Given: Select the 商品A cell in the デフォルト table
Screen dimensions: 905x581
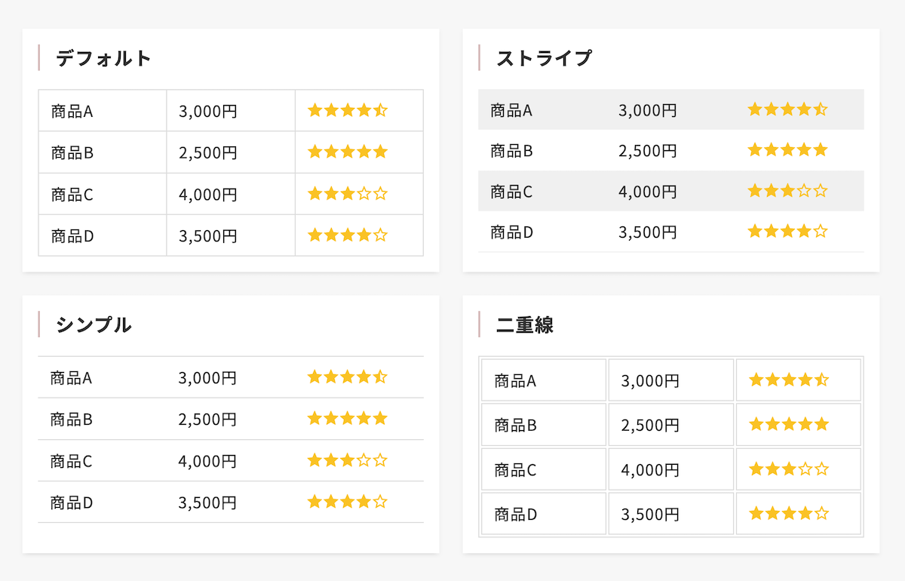Looking at the screenshot, I should click(72, 112).
